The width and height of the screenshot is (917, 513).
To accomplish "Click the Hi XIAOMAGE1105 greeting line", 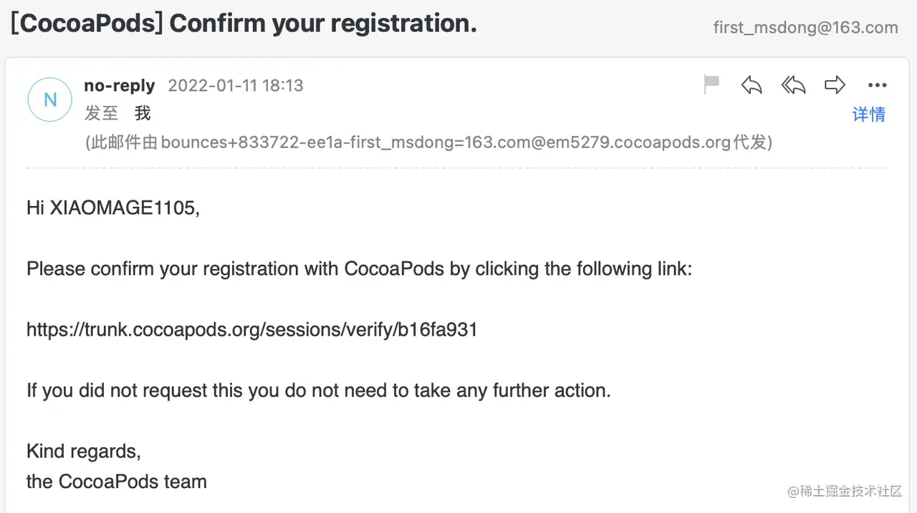I will (x=113, y=208).
